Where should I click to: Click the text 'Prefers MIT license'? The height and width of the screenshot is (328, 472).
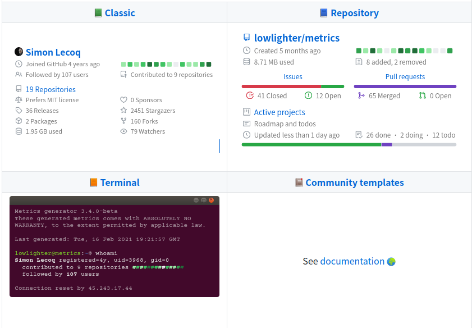click(52, 100)
